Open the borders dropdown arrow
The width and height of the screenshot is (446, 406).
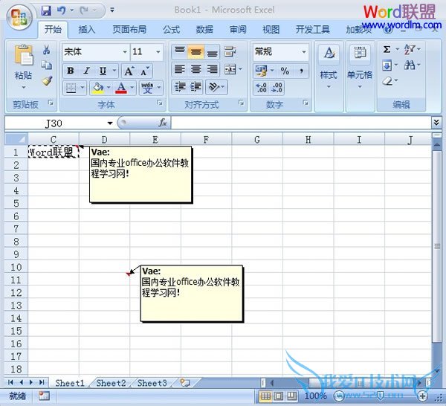pos(83,87)
